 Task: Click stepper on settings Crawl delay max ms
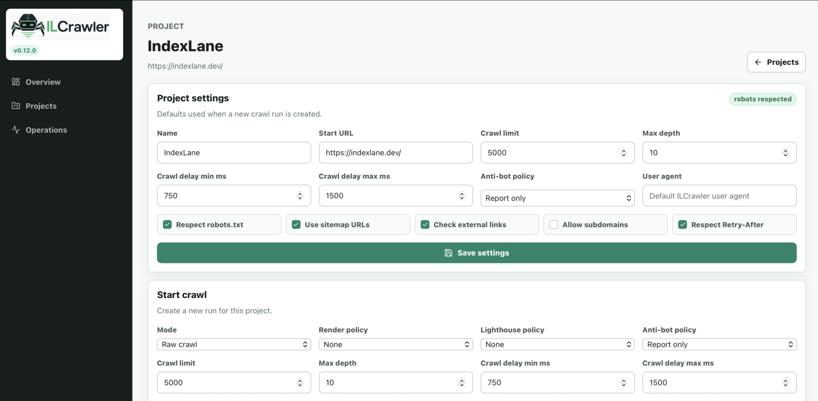tap(462, 196)
